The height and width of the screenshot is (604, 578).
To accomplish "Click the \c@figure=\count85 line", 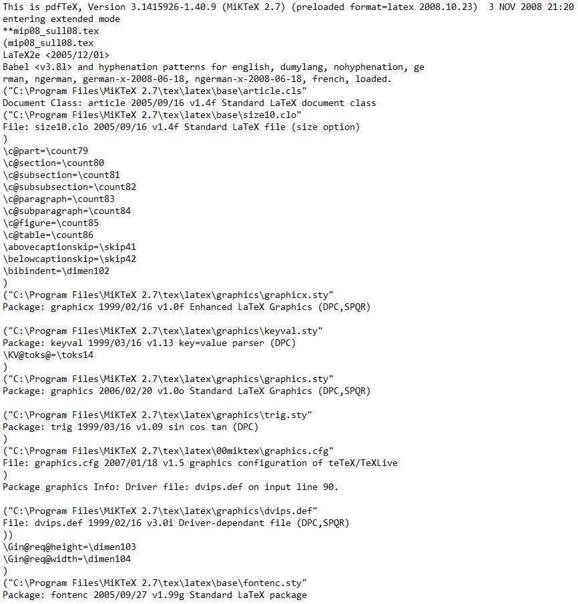I will click(x=51, y=223).
